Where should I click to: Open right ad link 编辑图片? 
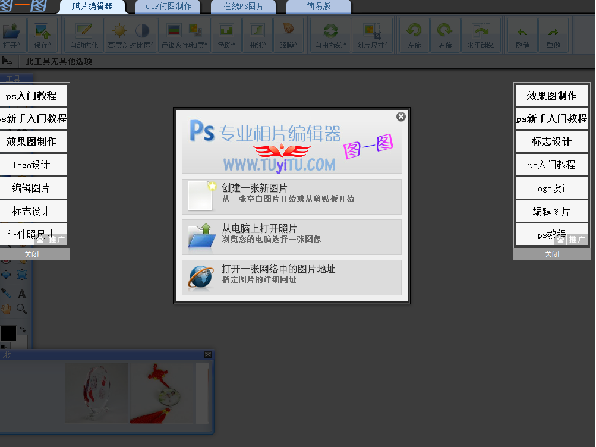click(551, 212)
